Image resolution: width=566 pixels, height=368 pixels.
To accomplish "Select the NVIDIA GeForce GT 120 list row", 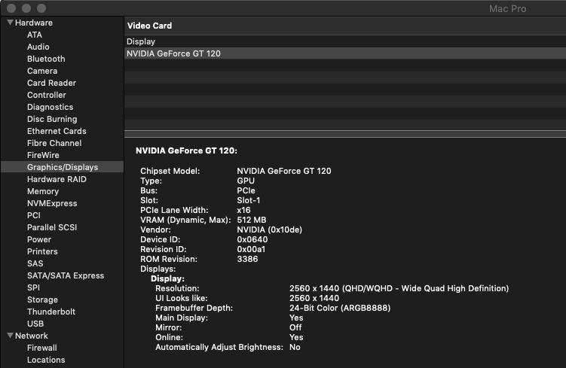I will click(345, 53).
